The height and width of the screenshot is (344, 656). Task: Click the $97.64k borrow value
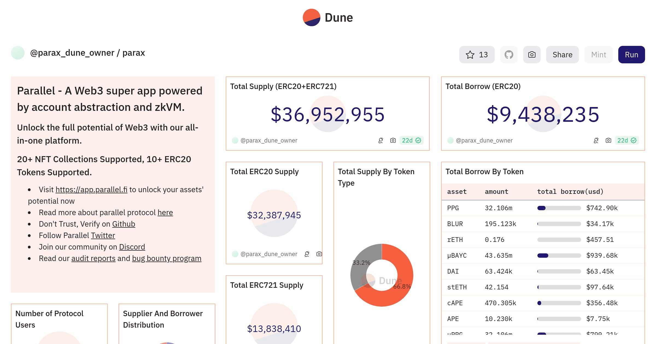click(x=600, y=287)
